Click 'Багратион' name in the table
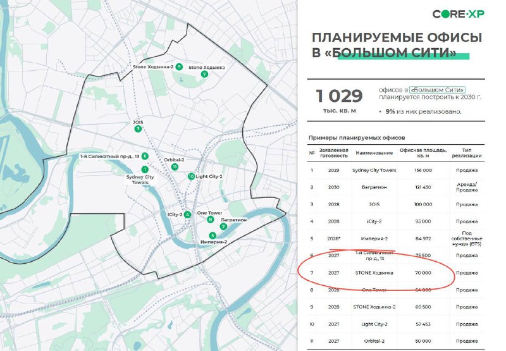 [374, 187]
